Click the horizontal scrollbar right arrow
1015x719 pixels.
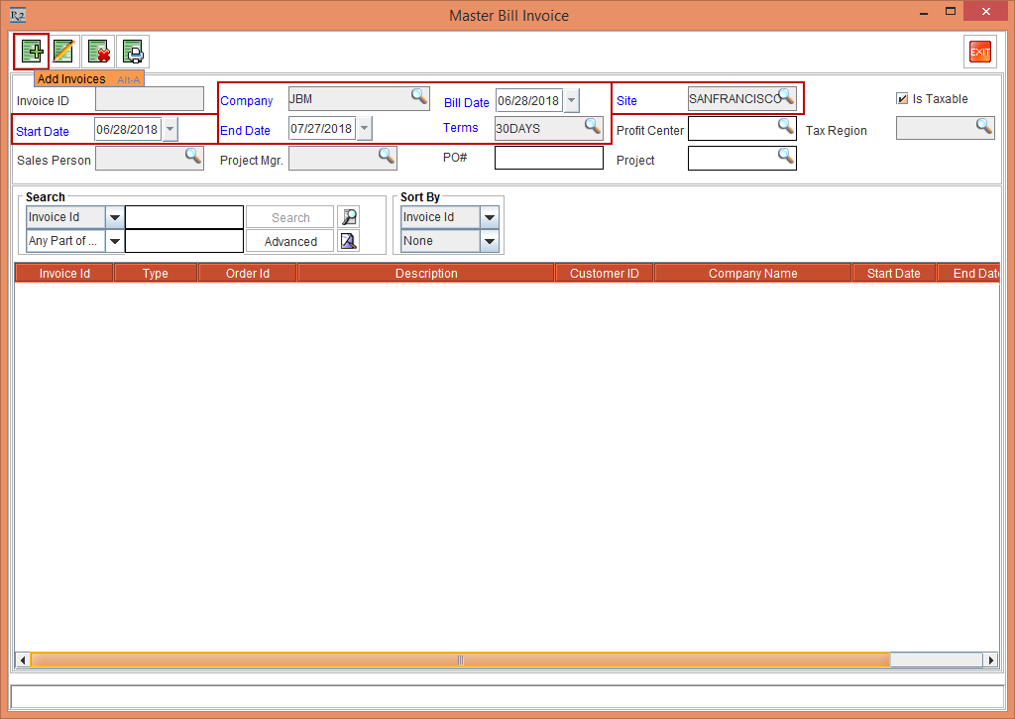click(x=988, y=659)
